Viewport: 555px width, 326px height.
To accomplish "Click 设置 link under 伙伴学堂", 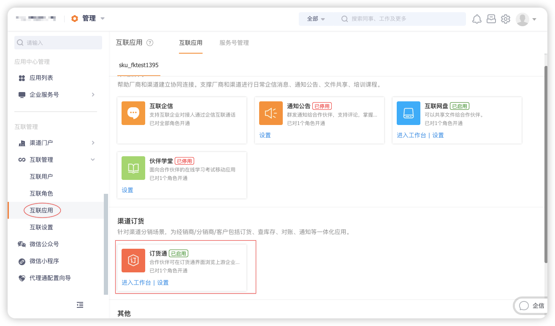I will tap(127, 190).
